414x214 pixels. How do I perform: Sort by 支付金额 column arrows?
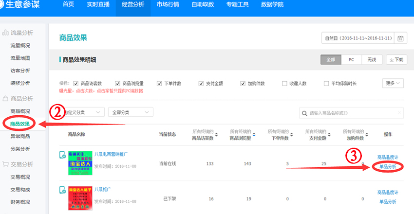329,134
